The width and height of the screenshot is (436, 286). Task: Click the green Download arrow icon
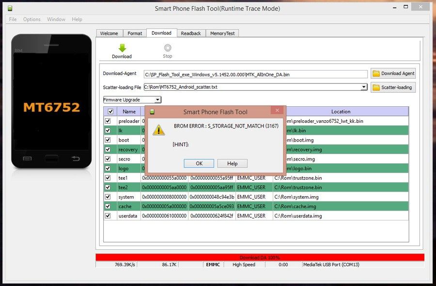(x=122, y=48)
